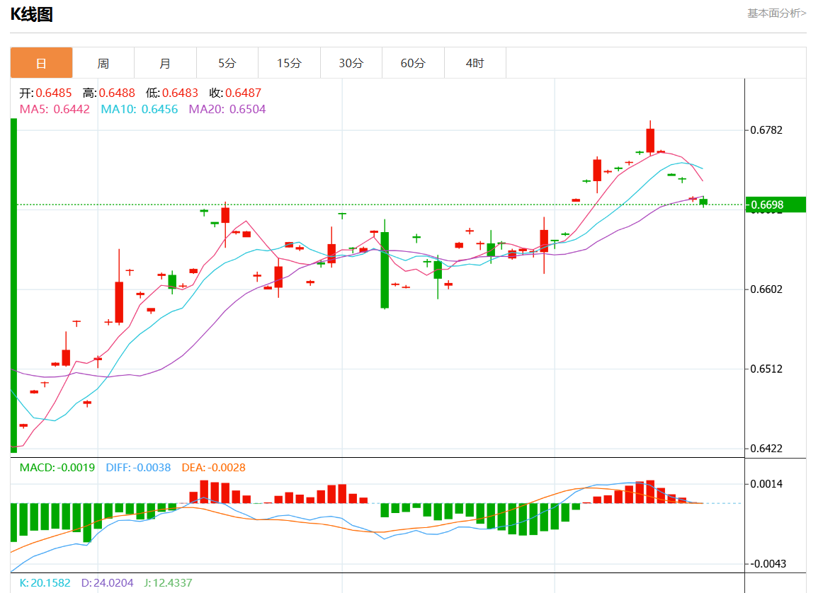
Task: Click the MA20: 0.6504 label
Action: click(227, 109)
